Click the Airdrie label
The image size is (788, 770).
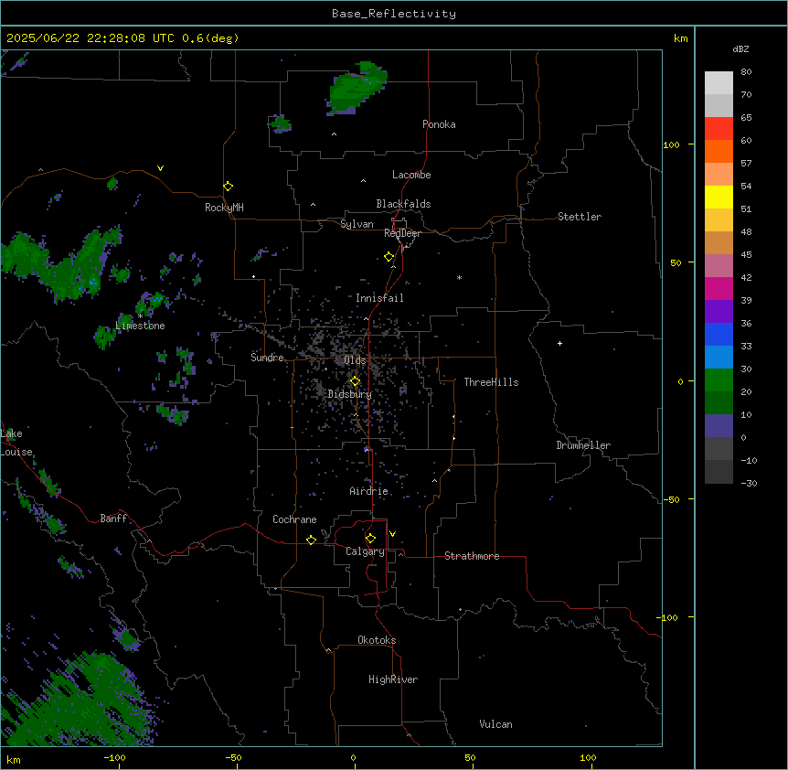coord(368,491)
